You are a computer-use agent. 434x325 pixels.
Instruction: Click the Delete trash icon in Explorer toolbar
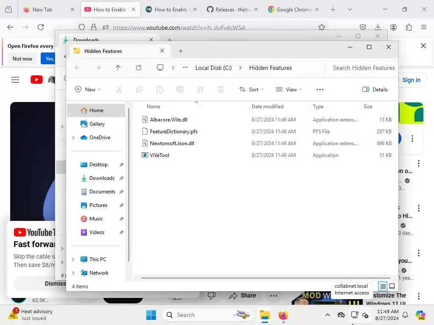[x=220, y=90]
